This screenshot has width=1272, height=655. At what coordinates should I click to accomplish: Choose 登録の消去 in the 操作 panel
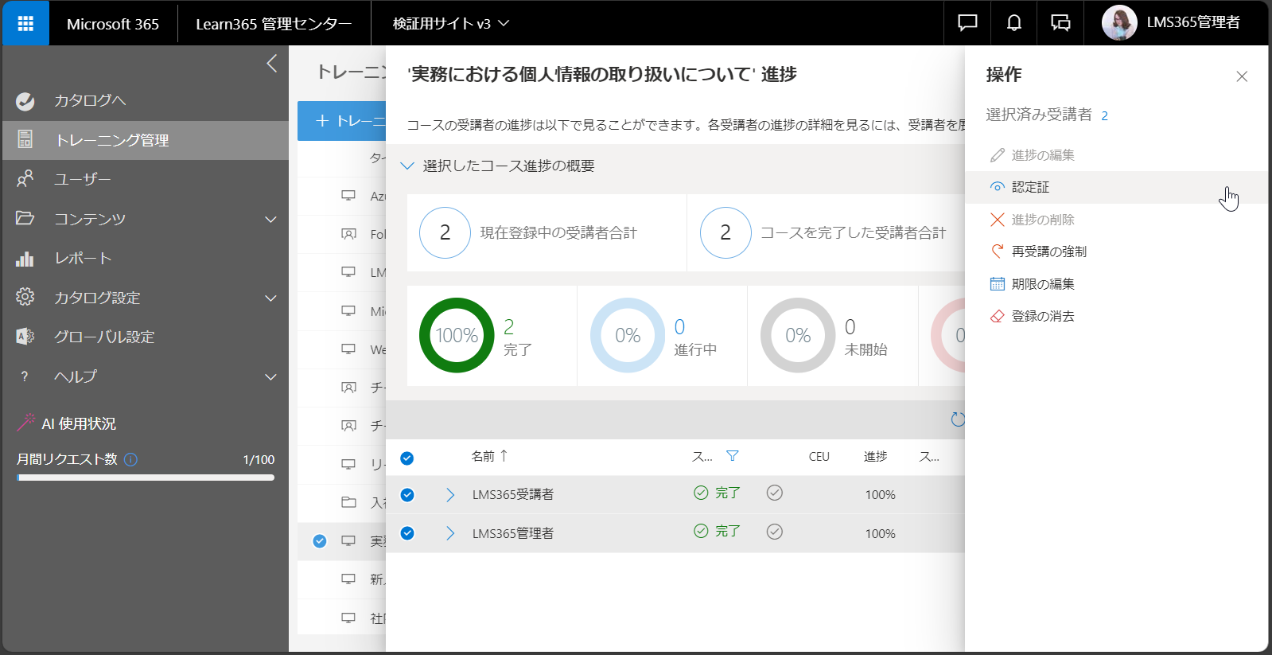pos(1116,316)
